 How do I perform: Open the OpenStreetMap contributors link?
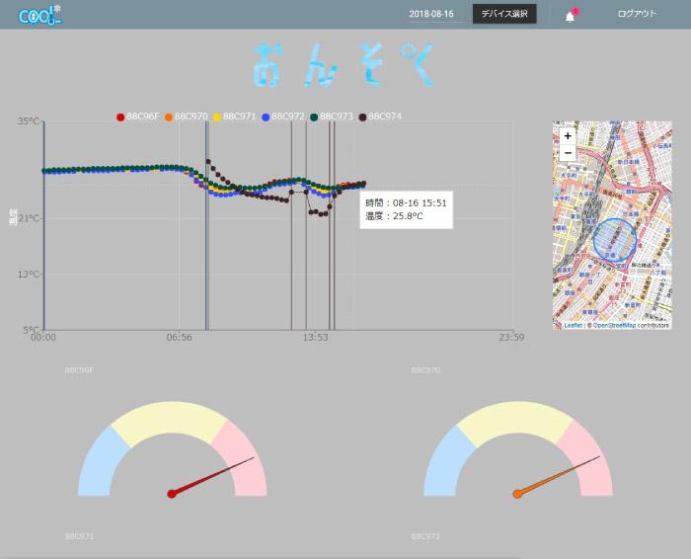[x=631, y=325]
